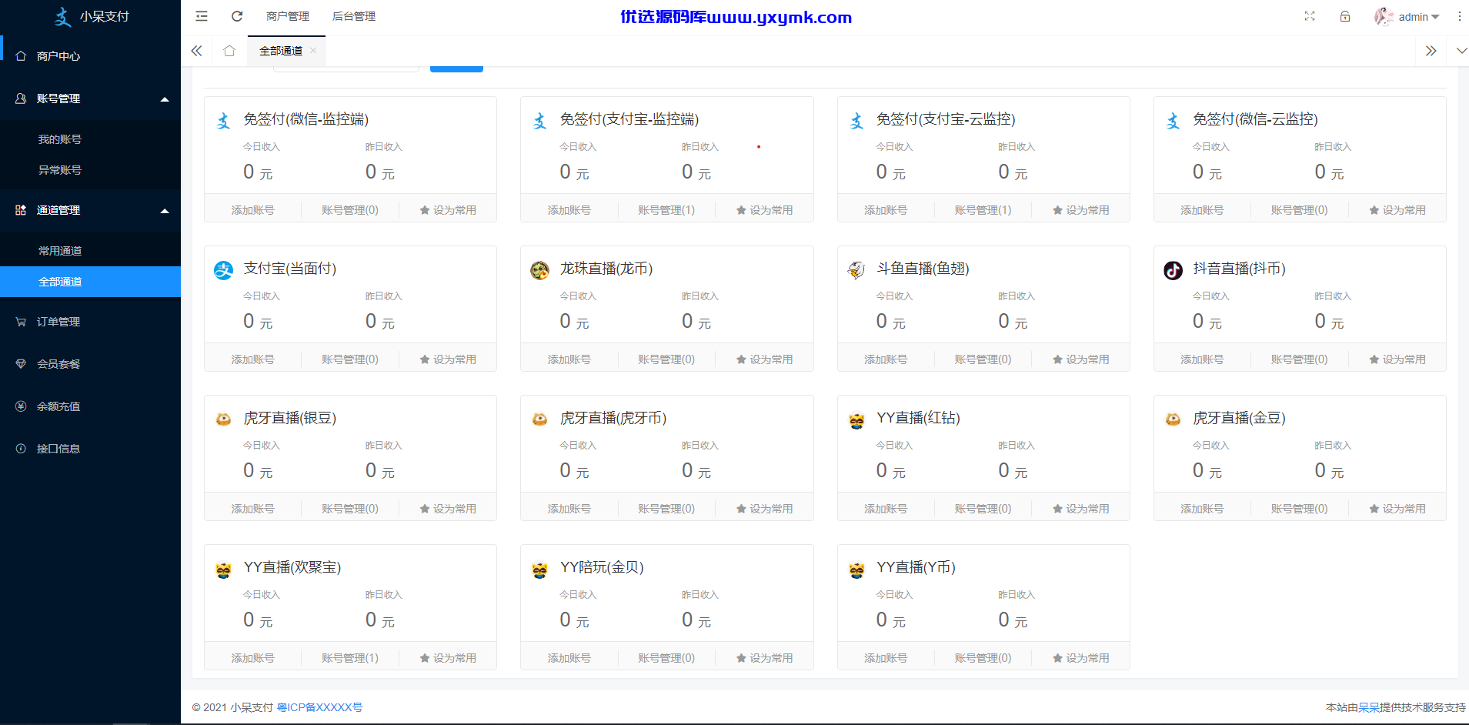The image size is (1469, 725).
Task: Open the 呆呆 footer link
Action: pyautogui.click(x=1369, y=707)
